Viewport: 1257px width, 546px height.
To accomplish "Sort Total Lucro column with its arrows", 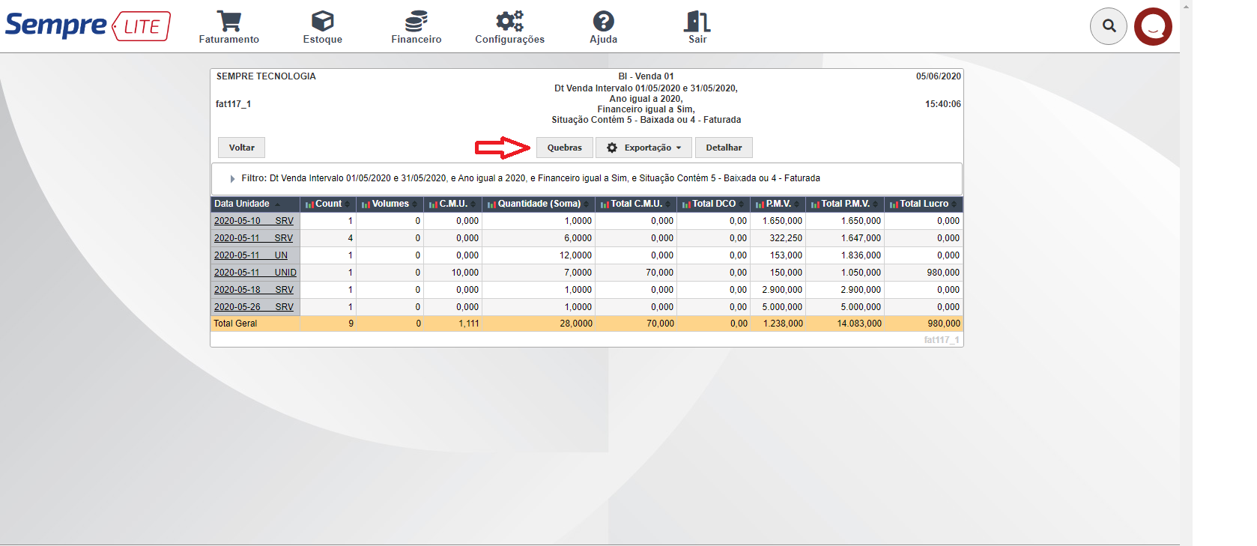I will tap(954, 204).
